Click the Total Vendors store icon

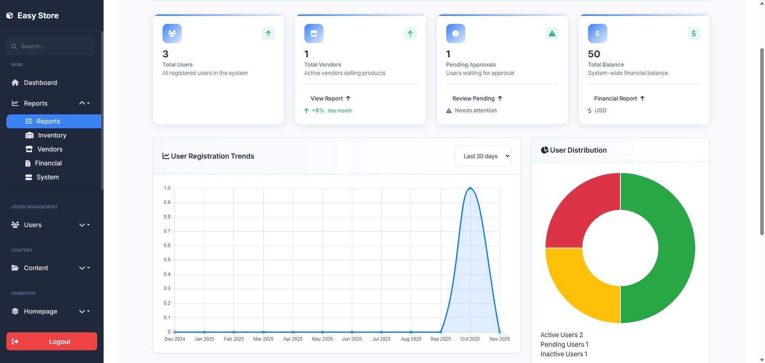click(314, 33)
